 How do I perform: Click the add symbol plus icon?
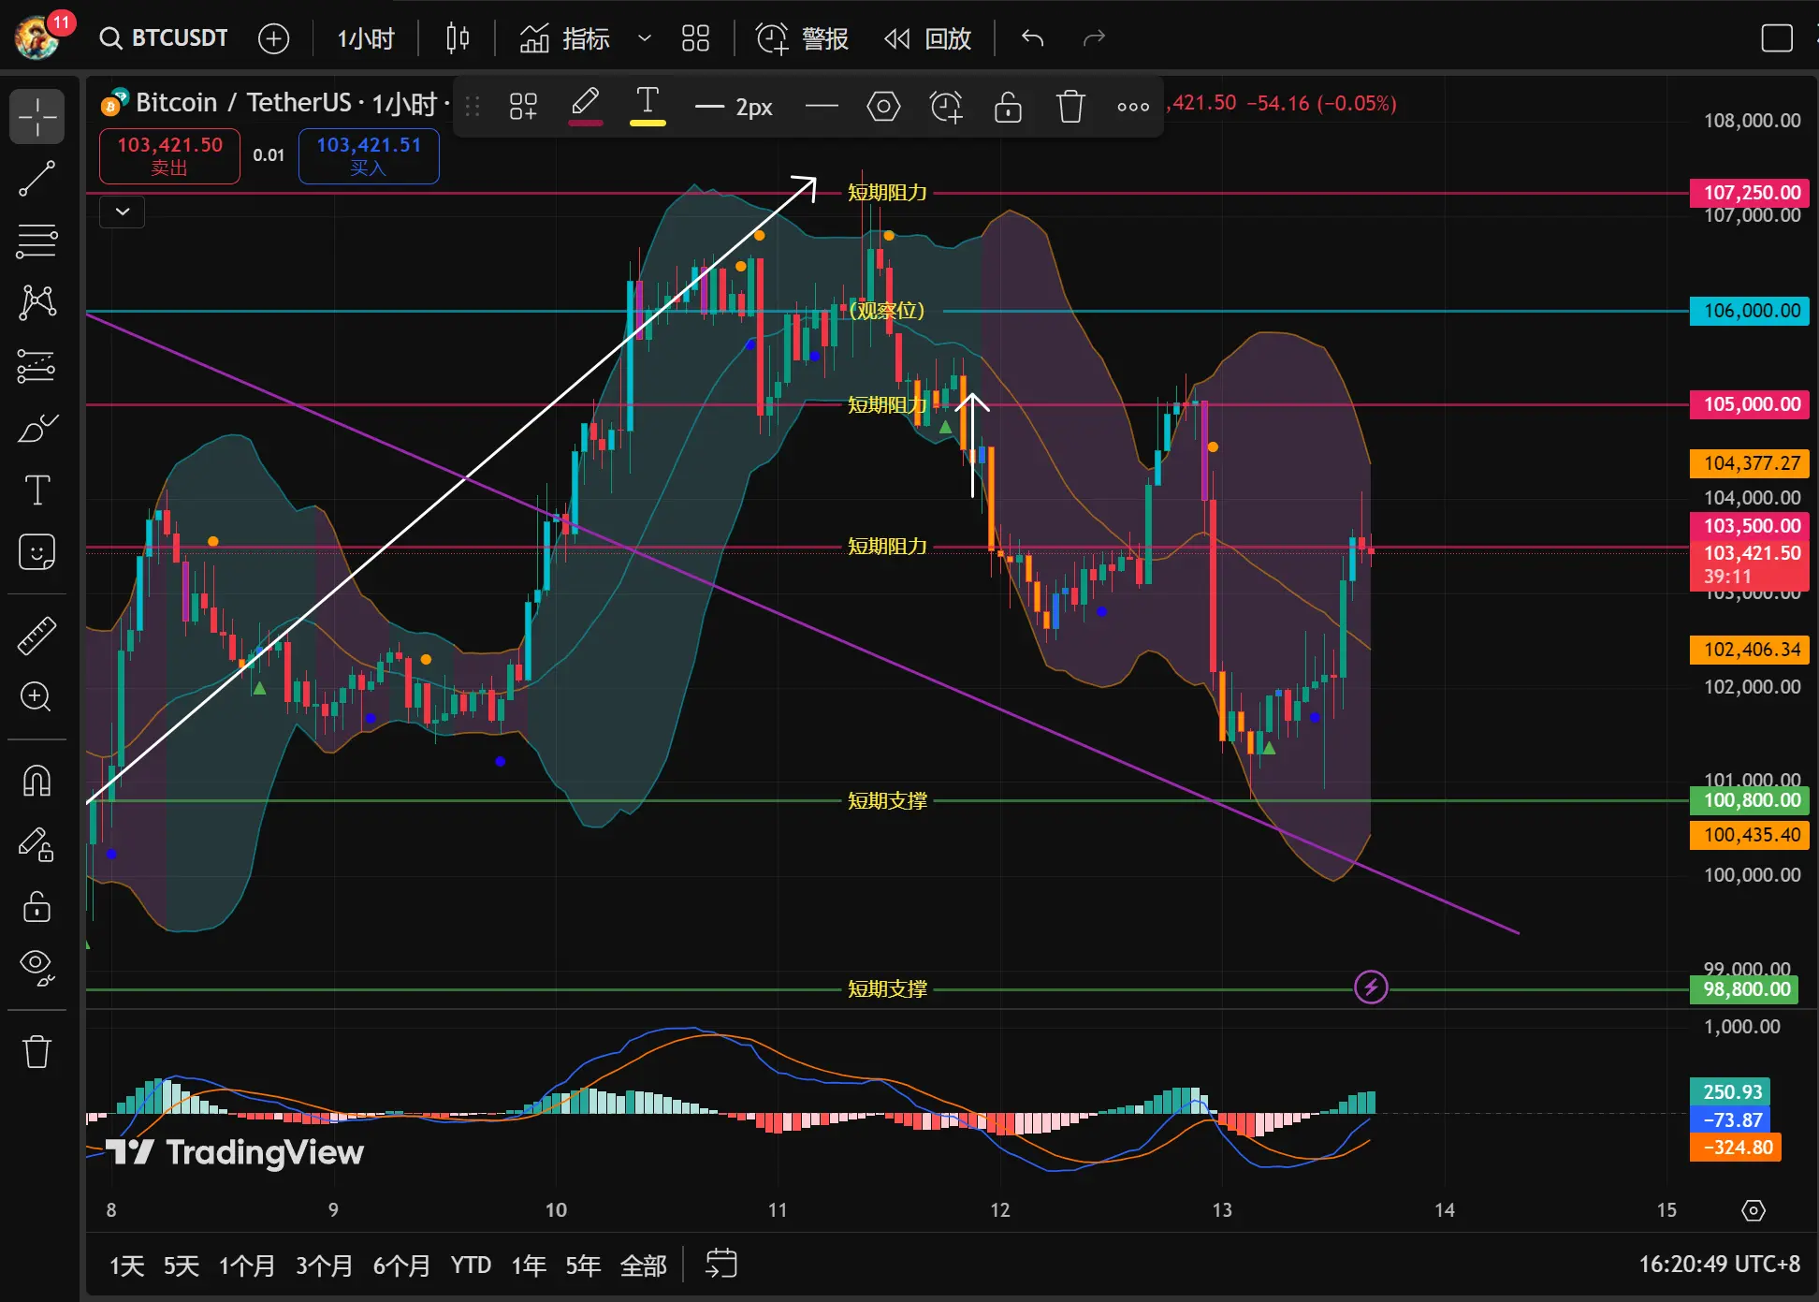click(x=273, y=38)
